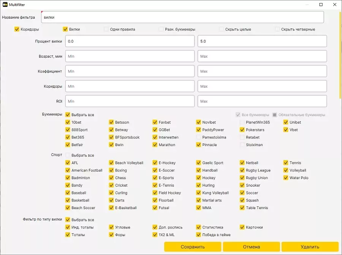Viewport: 342px width, 255px height.
Task: Disable the Basketball sport
Action: tap(68, 200)
